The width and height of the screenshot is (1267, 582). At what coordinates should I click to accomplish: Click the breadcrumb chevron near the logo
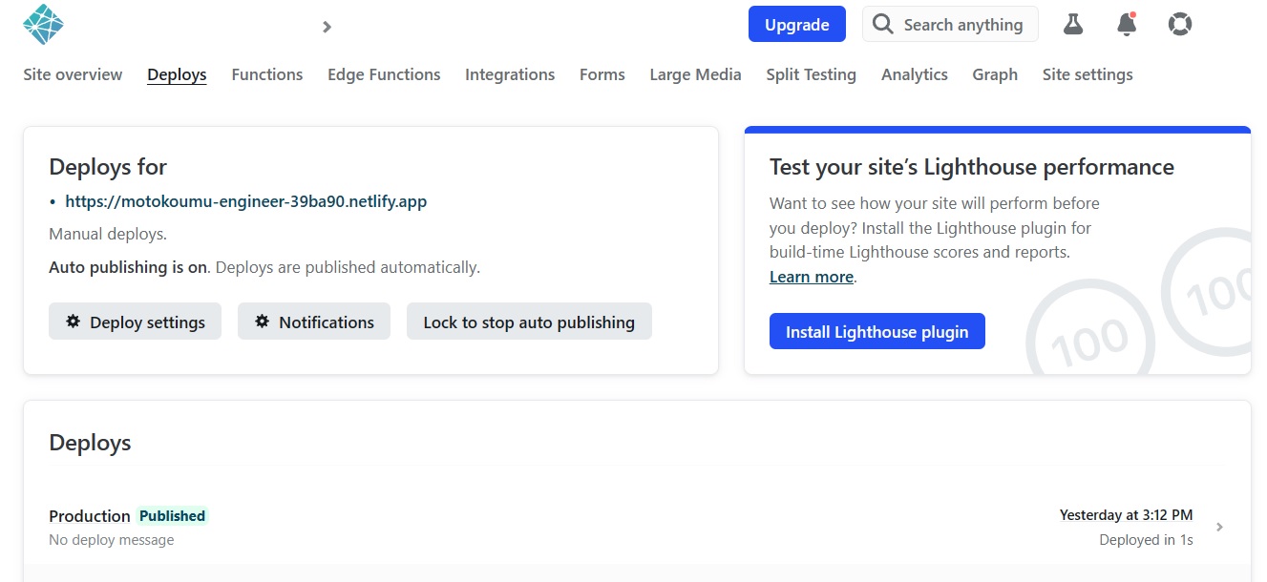[x=327, y=27]
